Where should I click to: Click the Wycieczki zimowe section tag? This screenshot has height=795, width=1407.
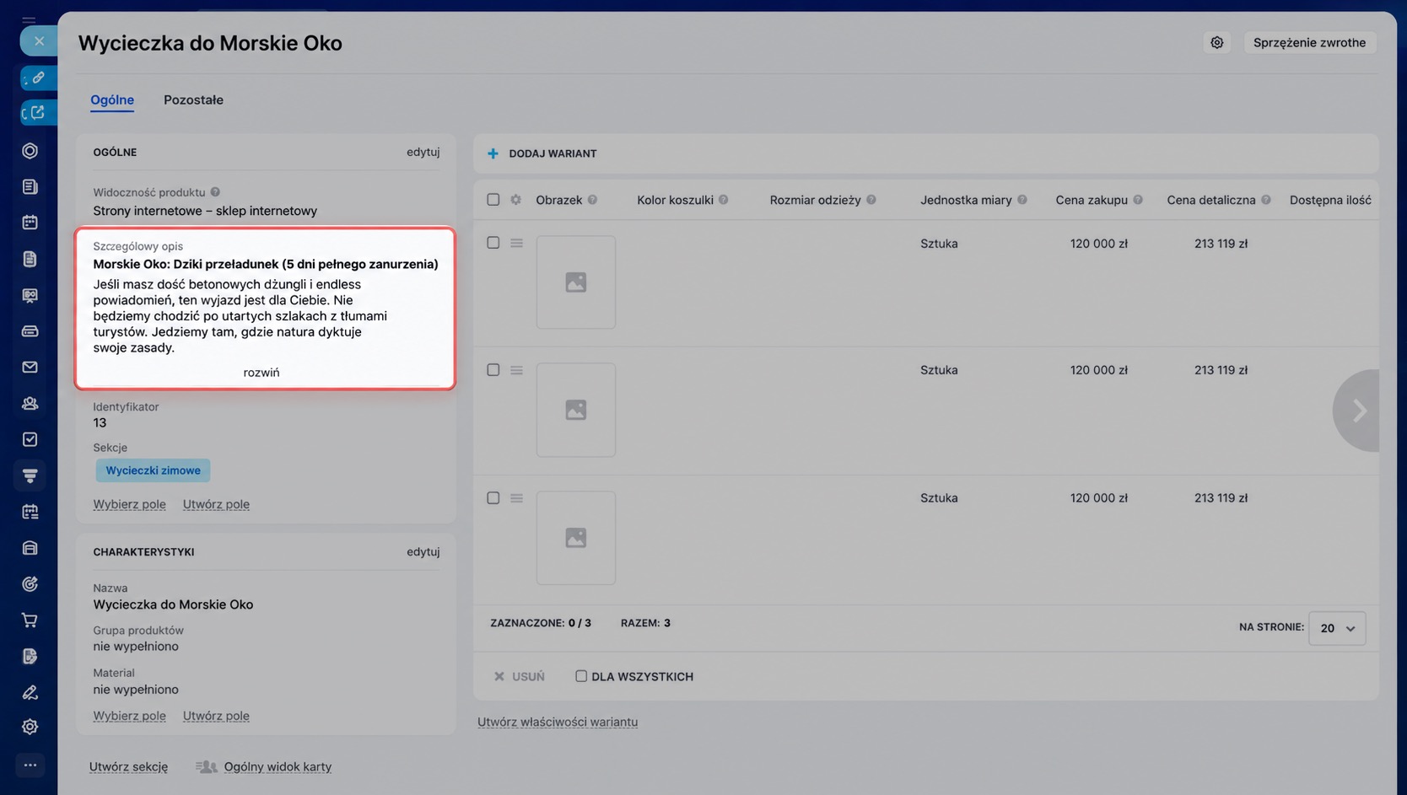pyautogui.click(x=153, y=470)
